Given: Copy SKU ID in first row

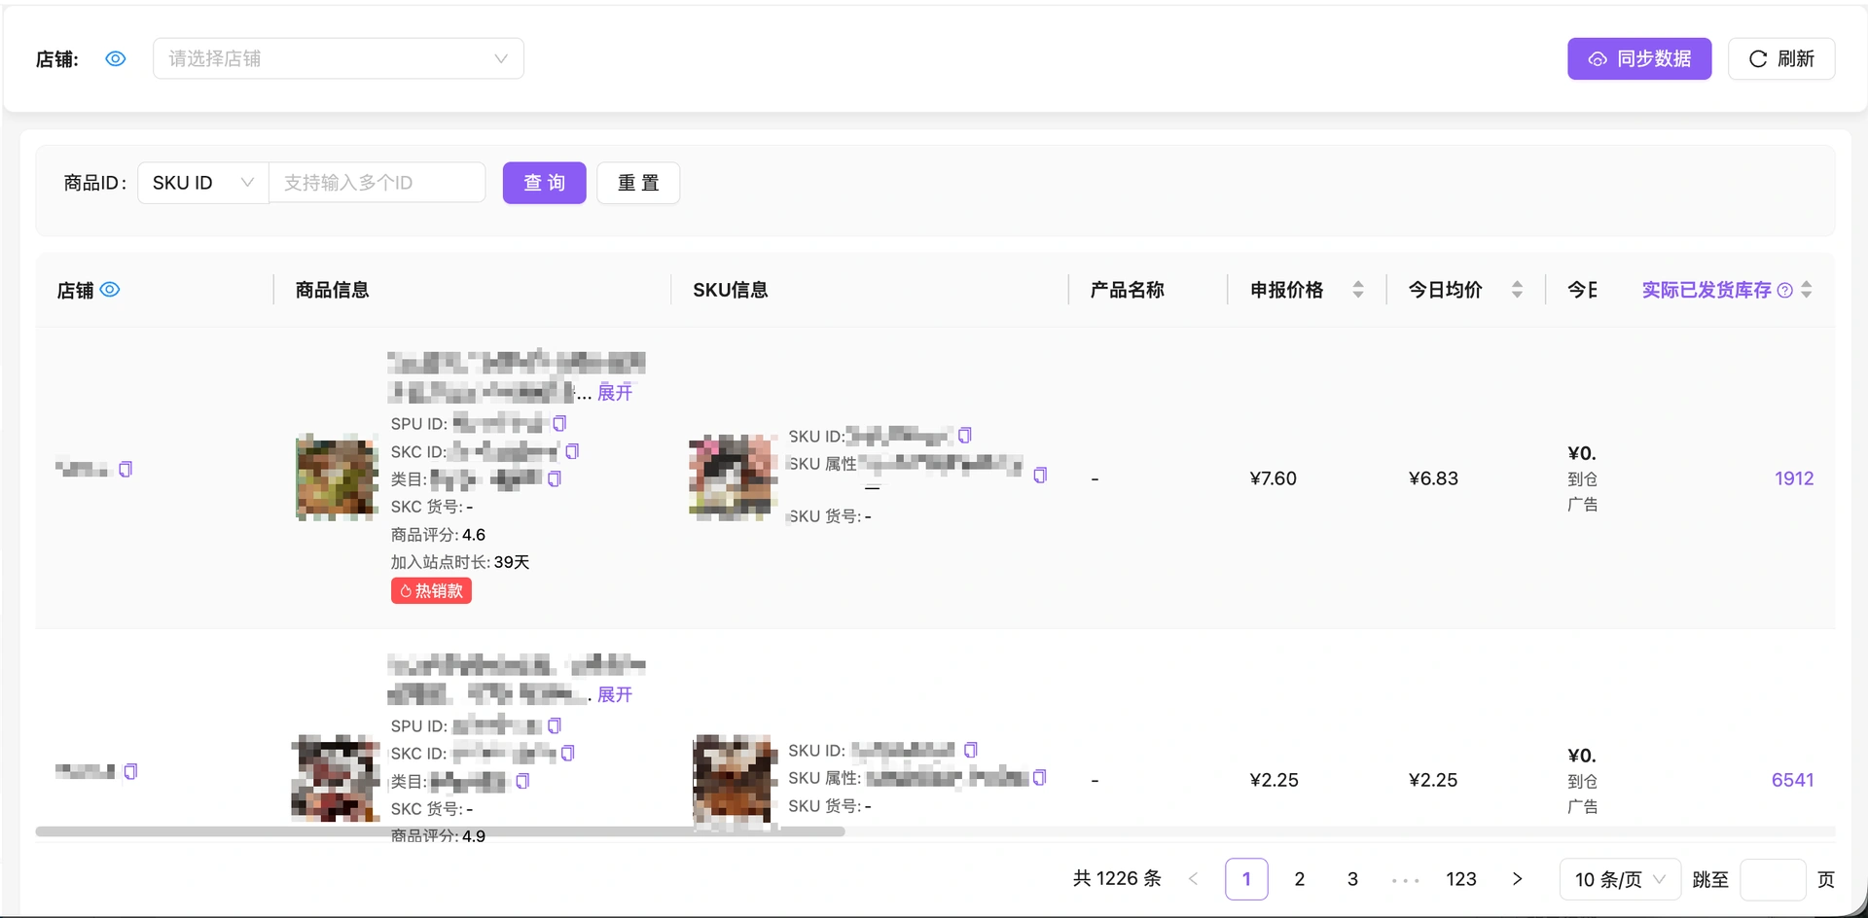Looking at the screenshot, I should coord(965,436).
